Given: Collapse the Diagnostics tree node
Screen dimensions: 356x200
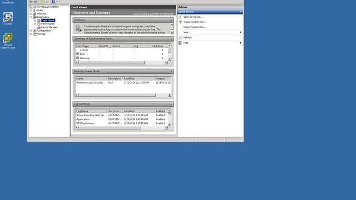Looking at the screenshot, I should (31, 17).
